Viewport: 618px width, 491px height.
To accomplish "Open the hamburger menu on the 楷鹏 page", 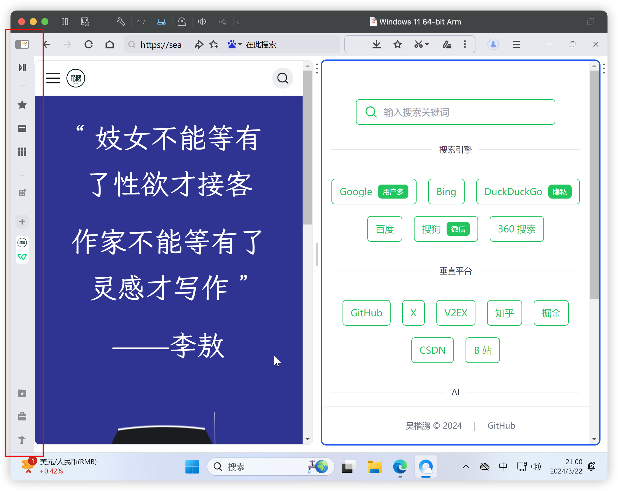I will pyautogui.click(x=53, y=78).
